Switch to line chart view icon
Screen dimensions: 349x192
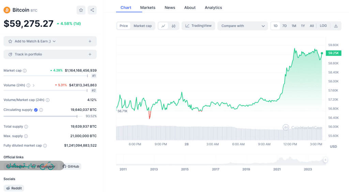click(164, 26)
